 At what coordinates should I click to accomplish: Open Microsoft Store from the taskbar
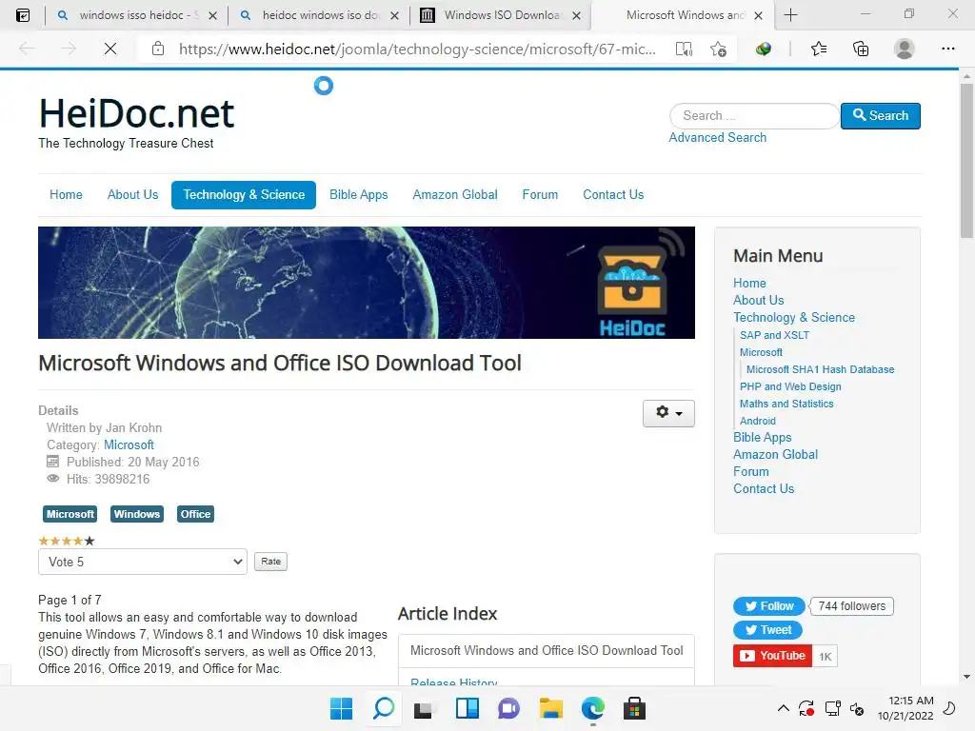tap(635, 708)
